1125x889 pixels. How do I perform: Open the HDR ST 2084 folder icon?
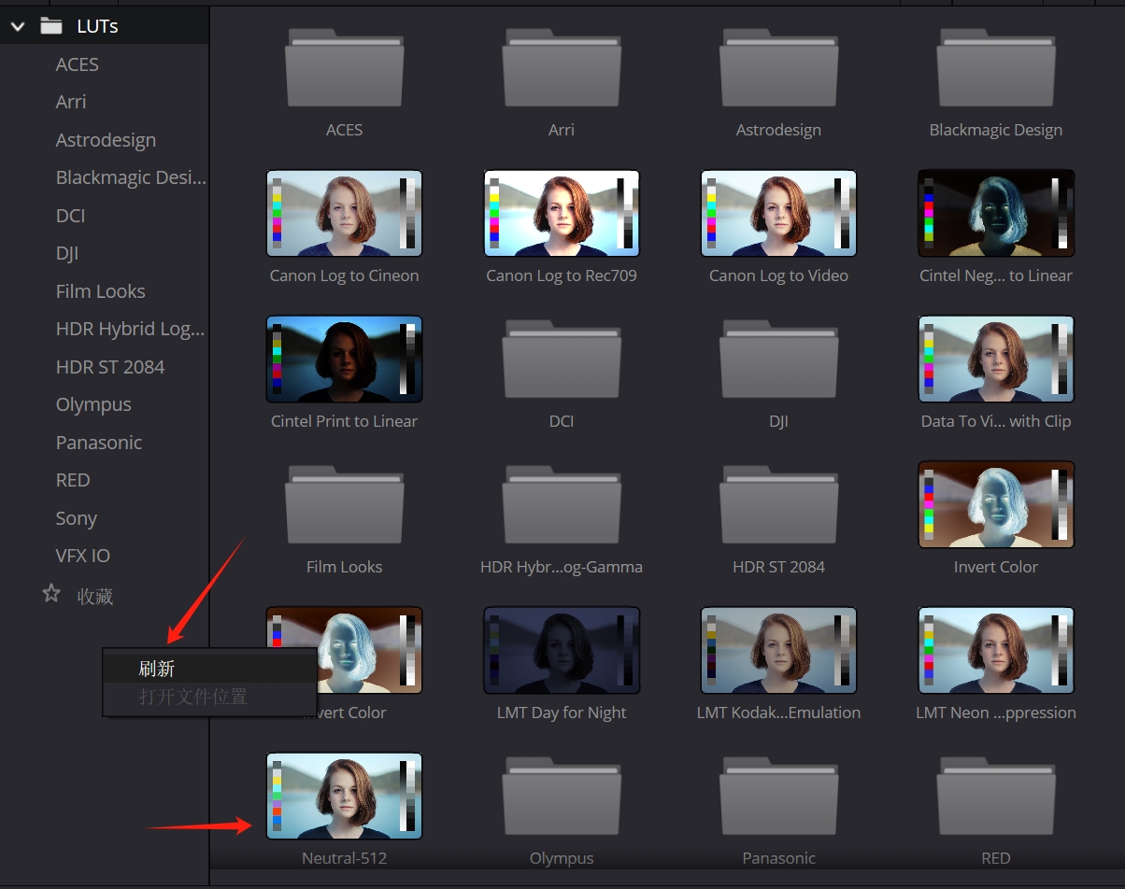coord(778,505)
